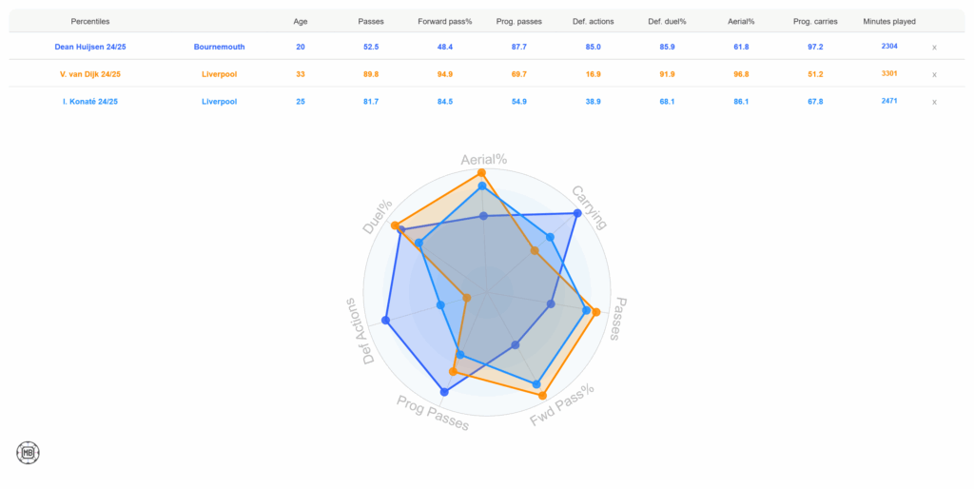Click the Minutes played column header
Viewport: 974px width, 489px height.
889,21
